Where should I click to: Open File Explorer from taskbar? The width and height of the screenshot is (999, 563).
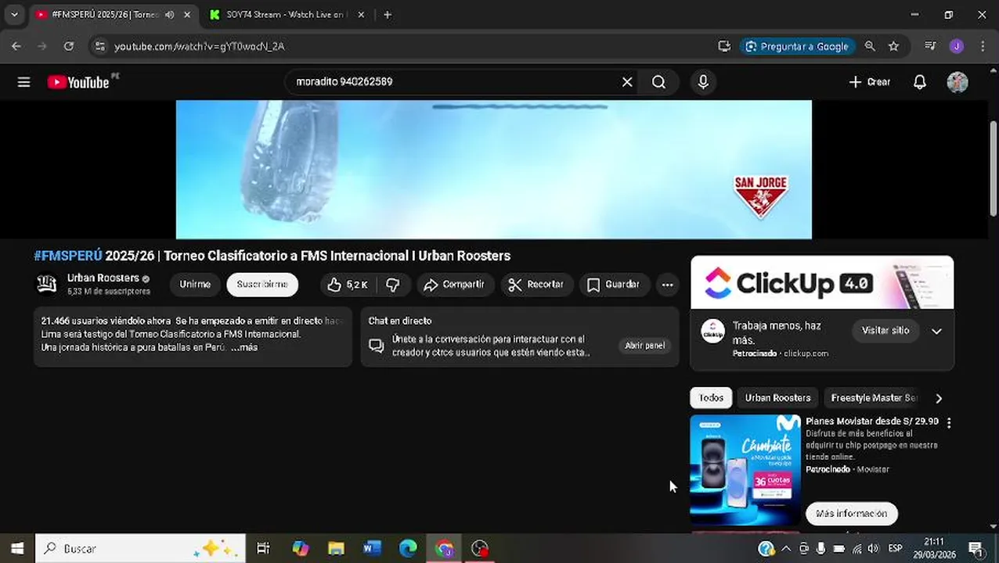(336, 548)
